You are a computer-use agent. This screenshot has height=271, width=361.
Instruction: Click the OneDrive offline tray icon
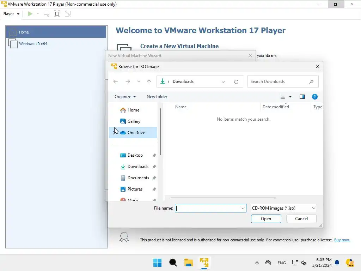tap(268, 263)
